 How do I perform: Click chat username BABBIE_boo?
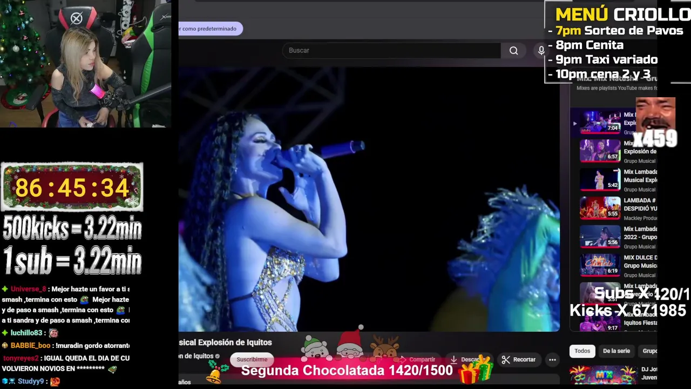click(x=30, y=346)
